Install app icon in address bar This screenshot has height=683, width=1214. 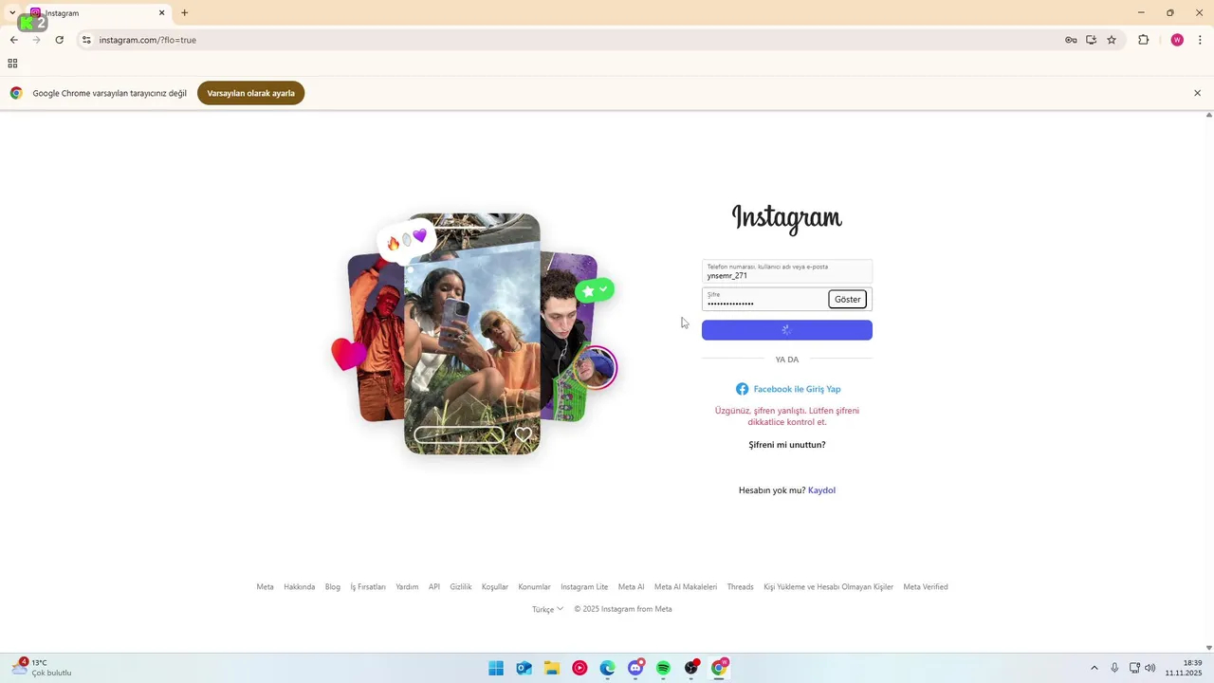point(1091,40)
